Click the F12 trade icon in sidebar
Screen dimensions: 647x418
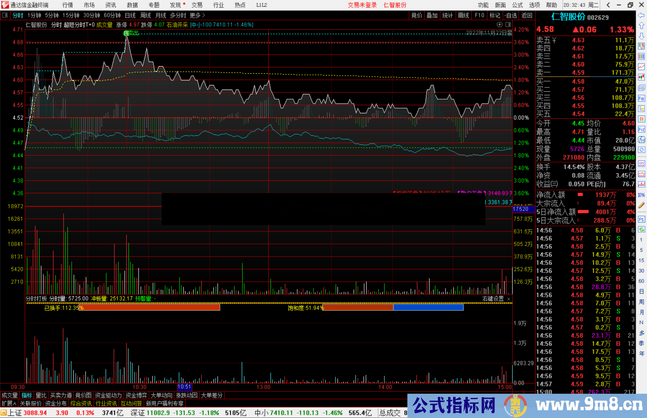(x=641, y=129)
